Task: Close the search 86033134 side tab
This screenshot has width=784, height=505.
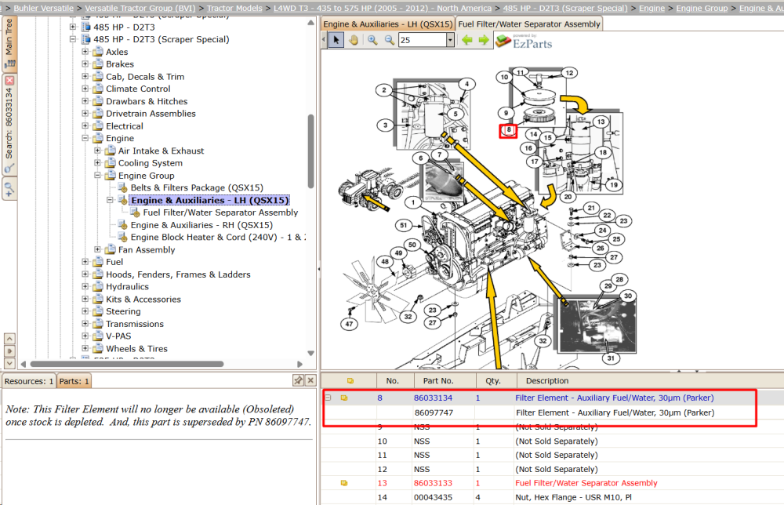Action: coord(9,81)
